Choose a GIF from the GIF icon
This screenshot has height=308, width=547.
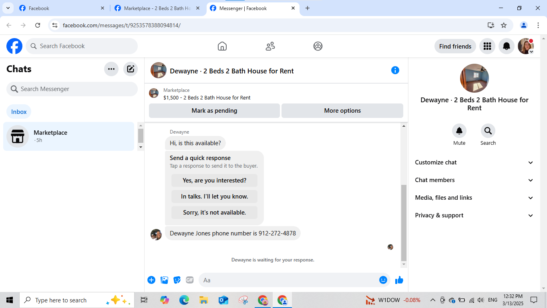[x=190, y=280]
